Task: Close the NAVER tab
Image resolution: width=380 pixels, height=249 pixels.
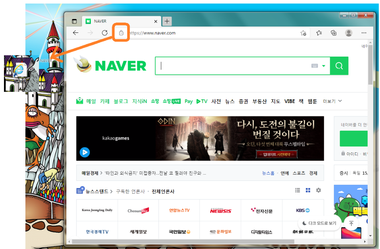Action: tap(156, 21)
